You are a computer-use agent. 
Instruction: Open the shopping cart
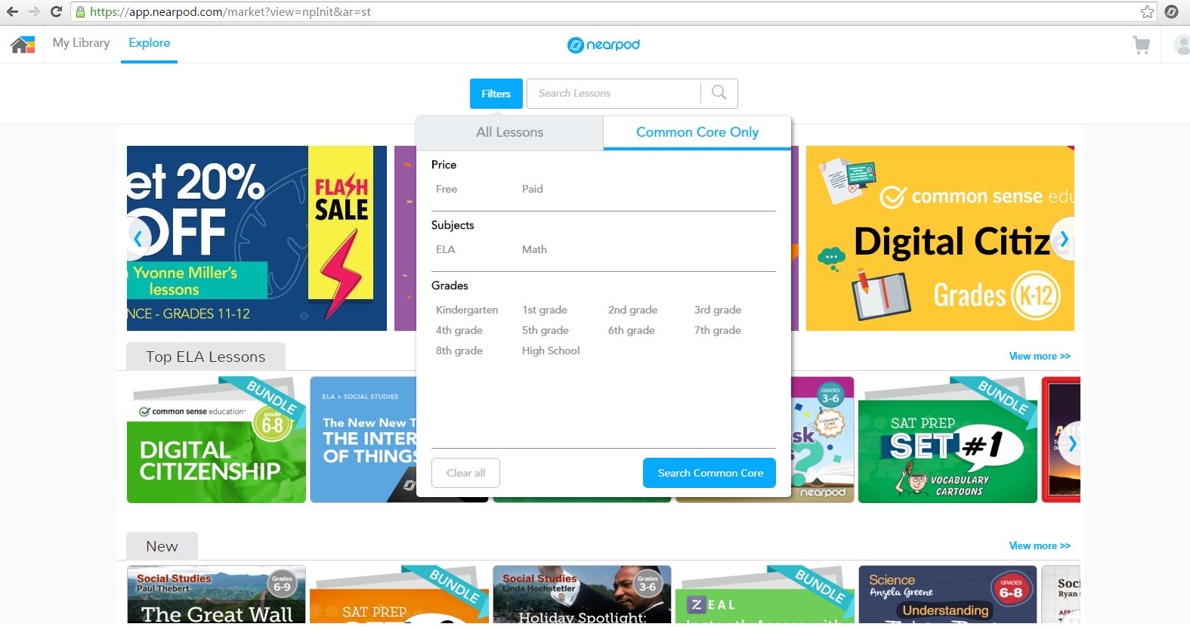pos(1141,45)
